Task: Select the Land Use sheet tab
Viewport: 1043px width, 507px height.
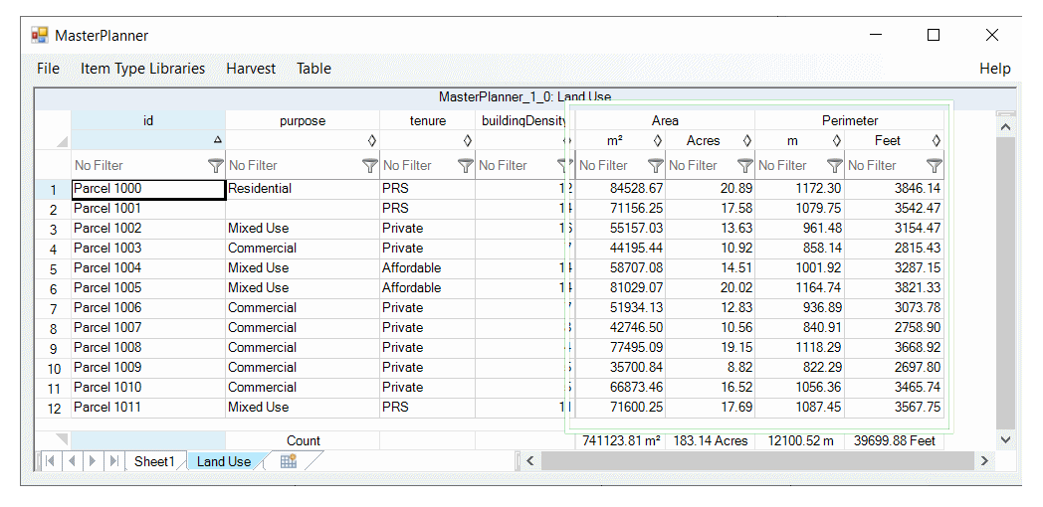Action: point(224,461)
